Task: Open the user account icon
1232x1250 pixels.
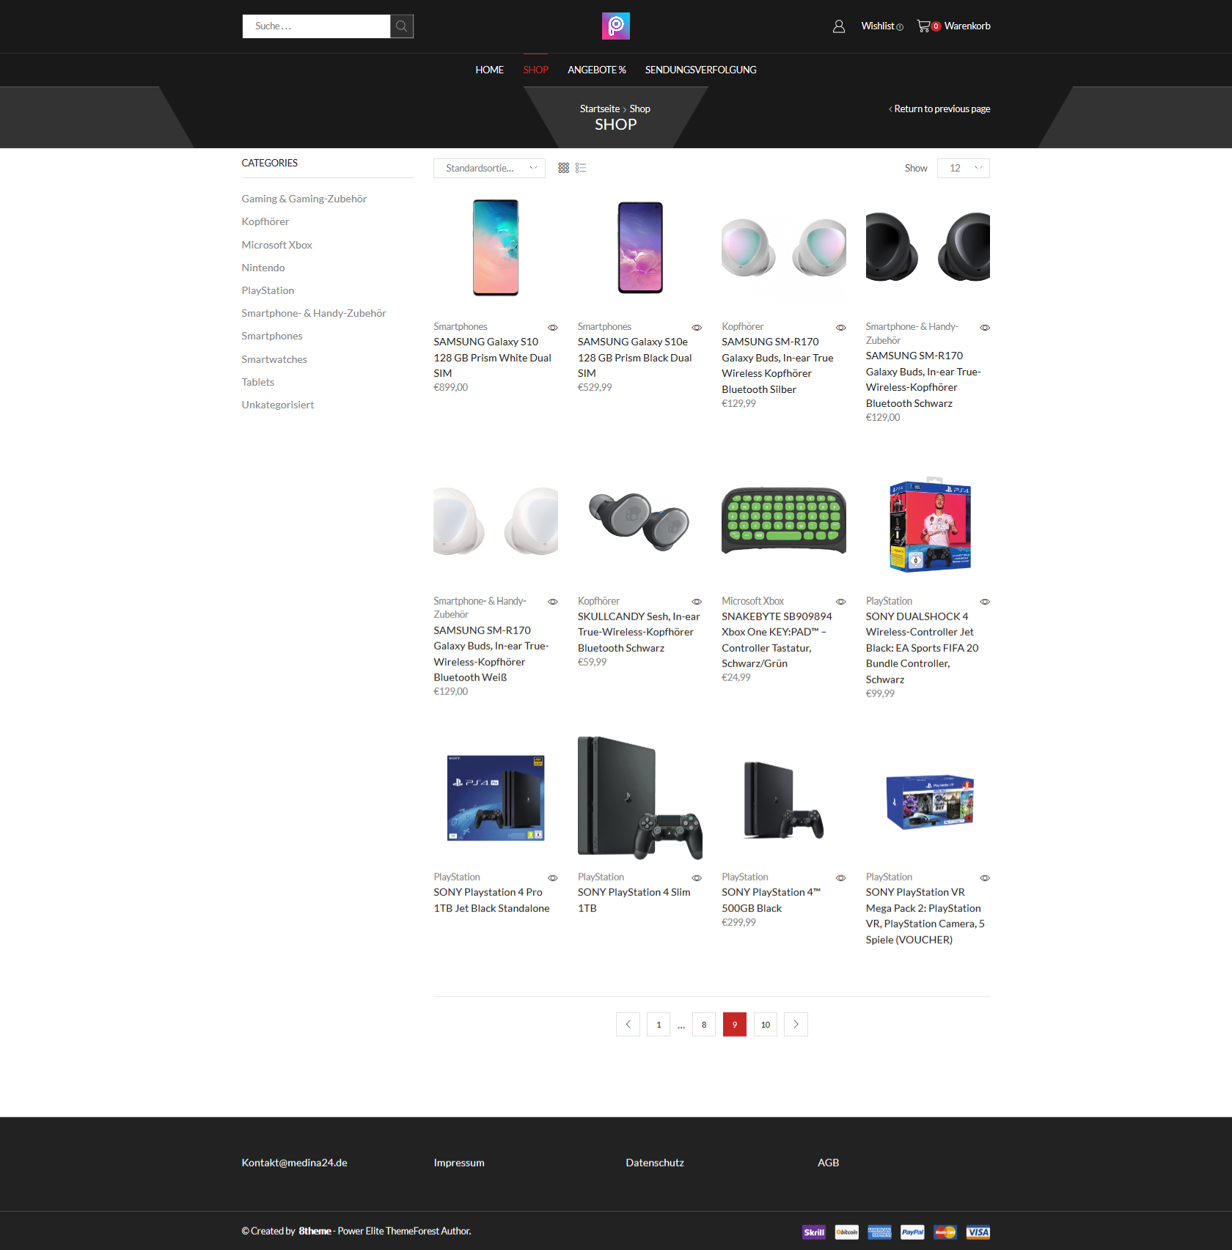Action: (x=839, y=26)
